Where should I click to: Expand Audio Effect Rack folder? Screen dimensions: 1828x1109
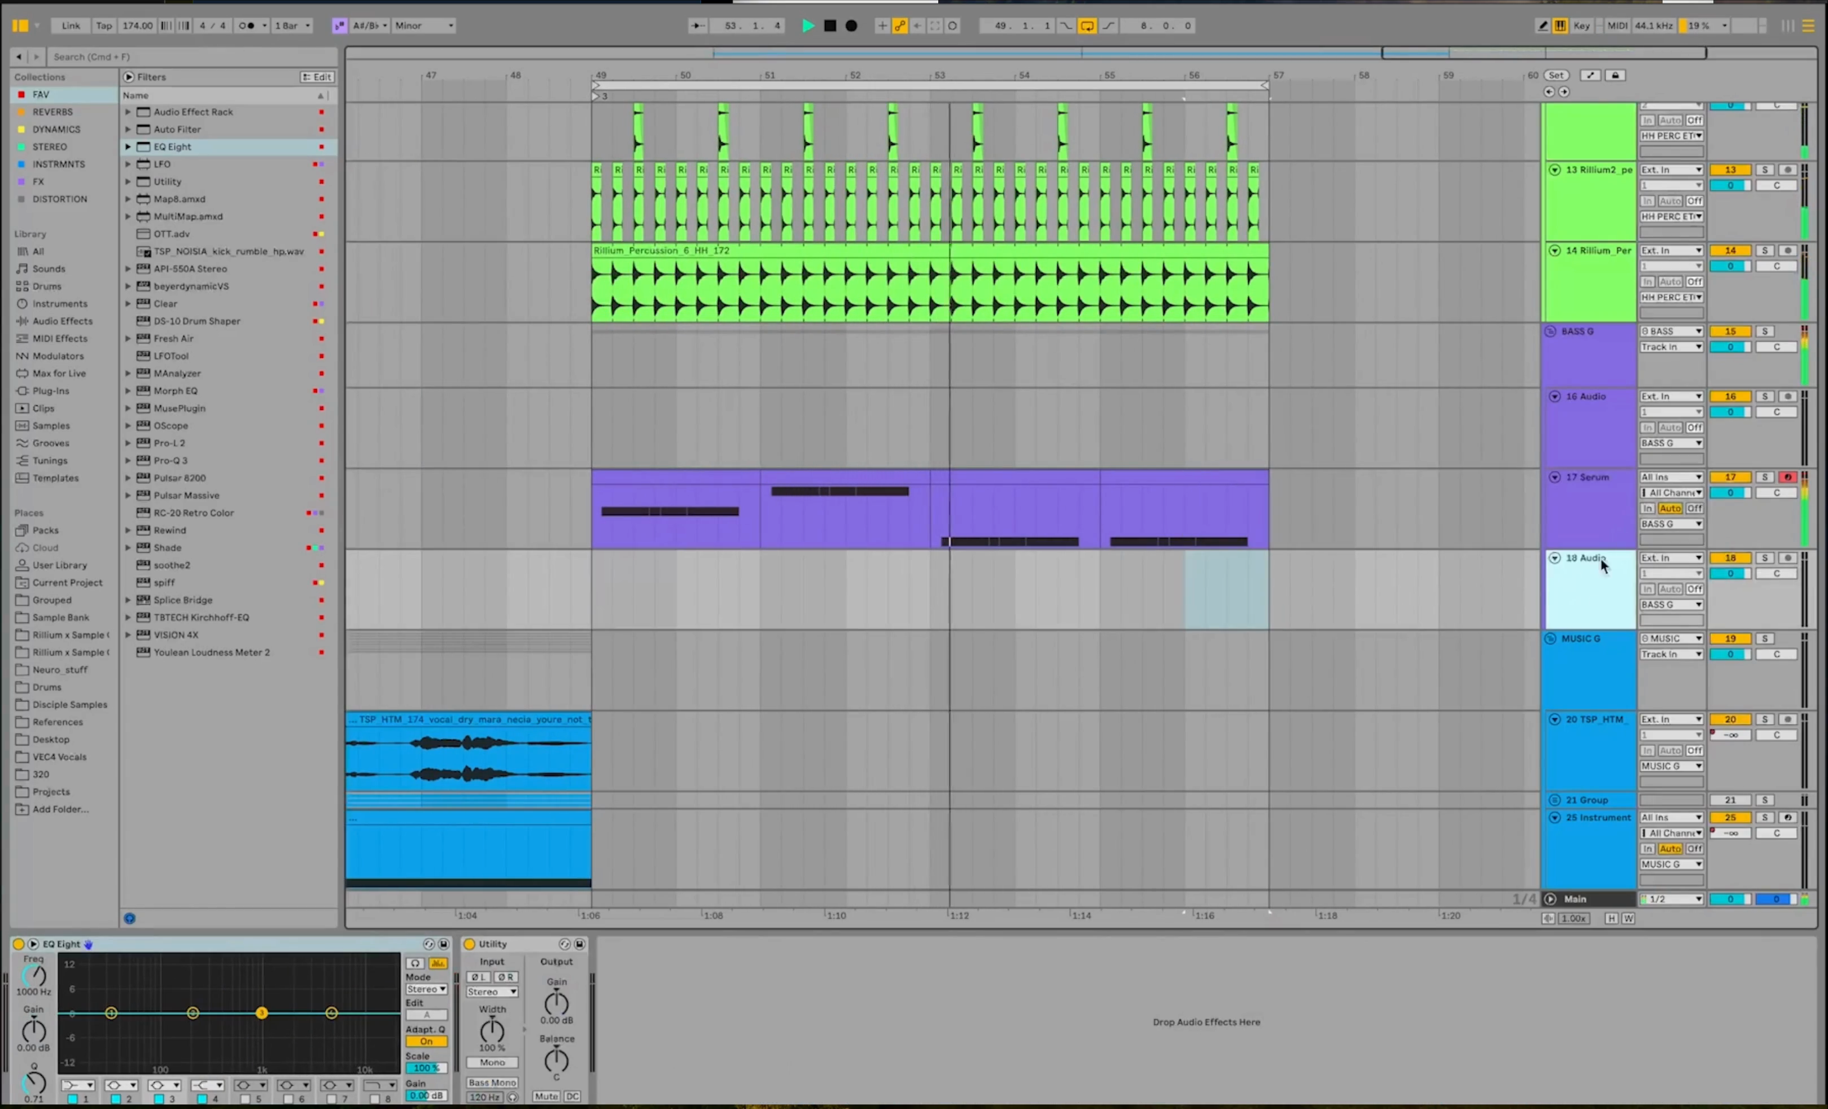pos(128,112)
